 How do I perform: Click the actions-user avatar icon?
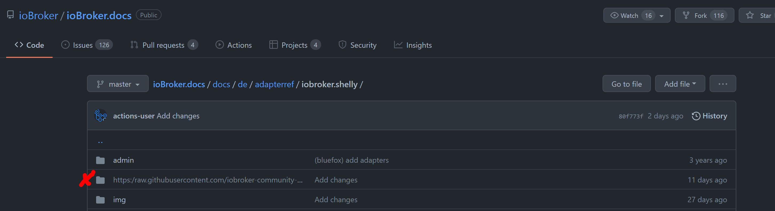tap(100, 116)
